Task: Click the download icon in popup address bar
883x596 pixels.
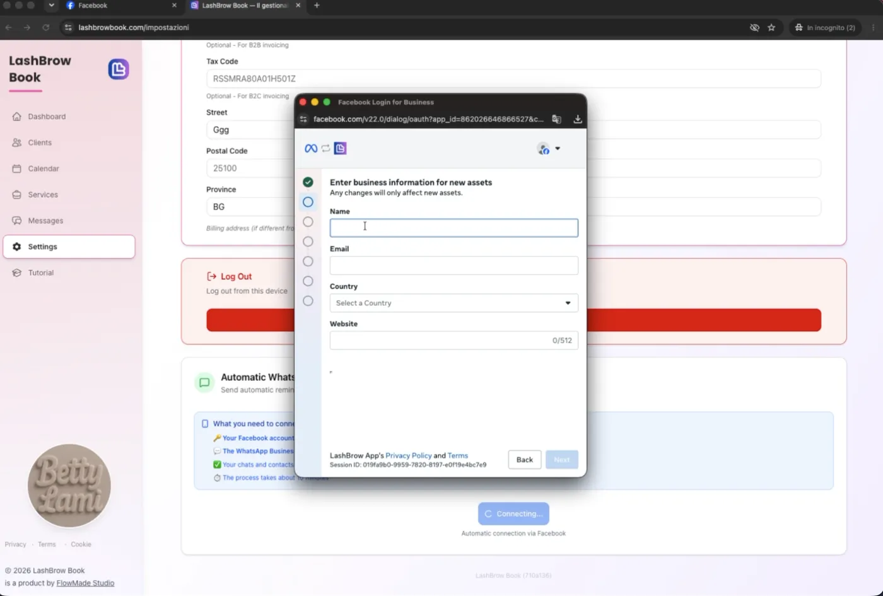Action: pos(578,119)
